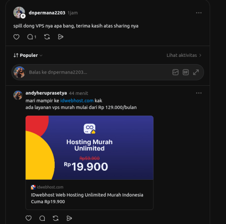The height and width of the screenshot is (224, 226).
Task: Expand the reply composer to full view
Action: [x=196, y=72]
